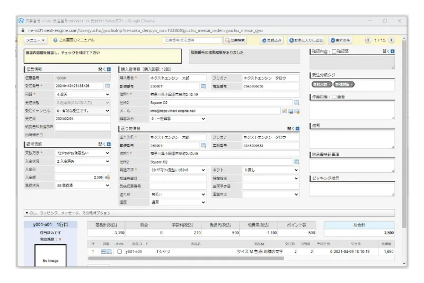The image size is (424, 283).
Task: Click the No Image product thumbnail
Action: coord(50,255)
